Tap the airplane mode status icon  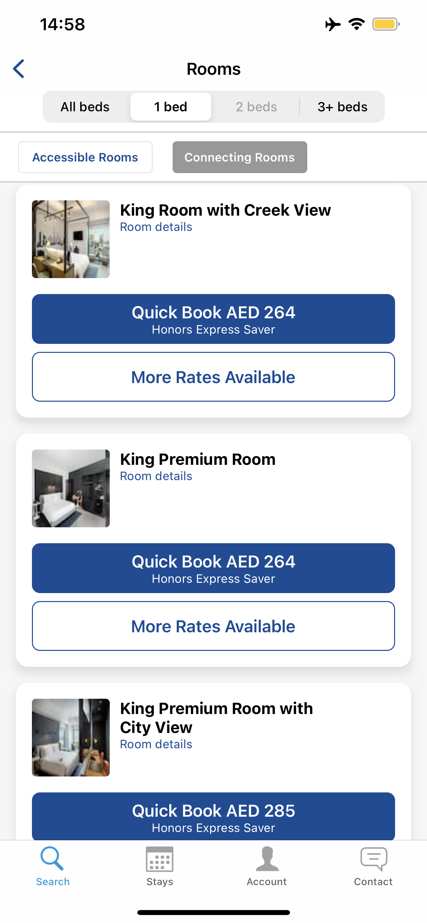pyautogui.click(x=333, y=24)
